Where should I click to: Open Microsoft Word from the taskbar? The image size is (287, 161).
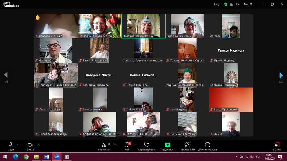pos(46,157)
